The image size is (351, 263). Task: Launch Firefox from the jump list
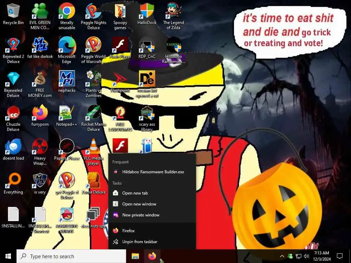pos(152,230)
